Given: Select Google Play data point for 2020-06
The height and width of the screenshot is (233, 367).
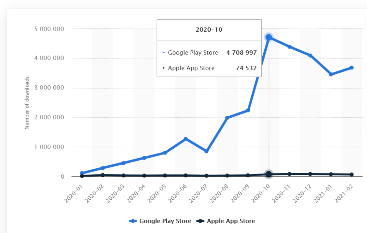Looking at the screenshot, I should click(186, 139).
